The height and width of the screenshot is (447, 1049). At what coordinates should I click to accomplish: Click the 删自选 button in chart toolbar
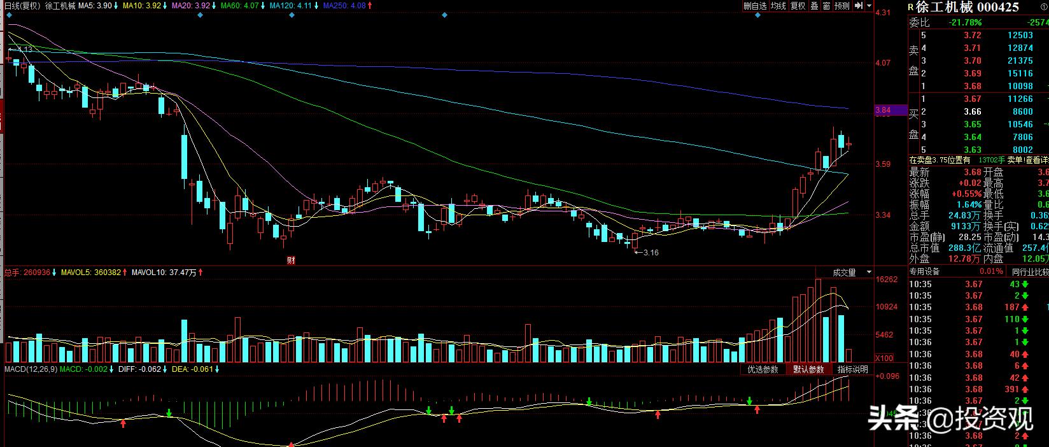click(x=755, y=6)
